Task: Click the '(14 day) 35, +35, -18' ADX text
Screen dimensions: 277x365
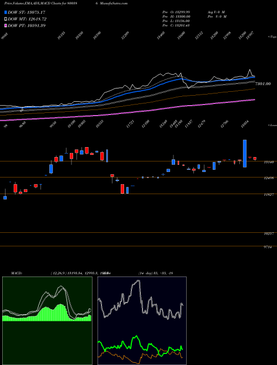Action: click(x=156, y=273)
